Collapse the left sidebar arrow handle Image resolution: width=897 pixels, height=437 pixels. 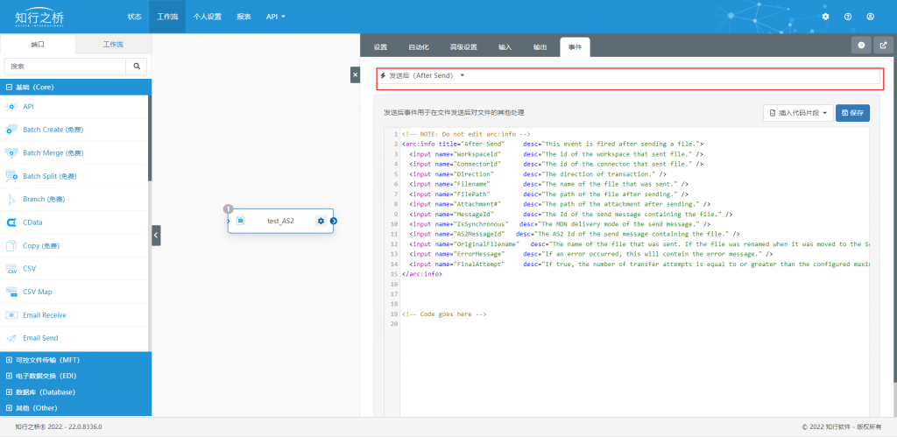coord(156,235)
